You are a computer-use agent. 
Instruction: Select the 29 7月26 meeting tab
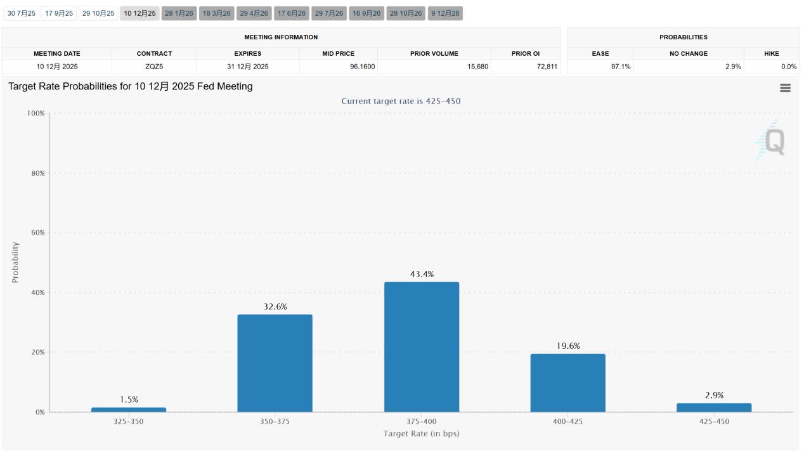point(329,13)
